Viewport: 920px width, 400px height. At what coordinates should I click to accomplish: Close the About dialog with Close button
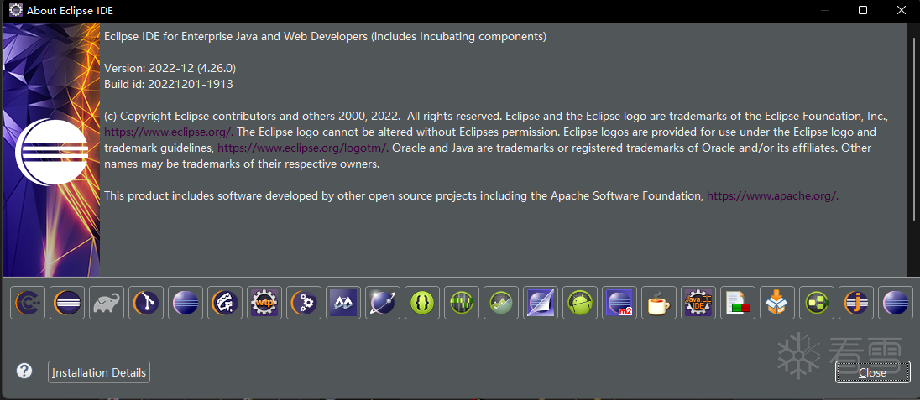pos(872,372)
